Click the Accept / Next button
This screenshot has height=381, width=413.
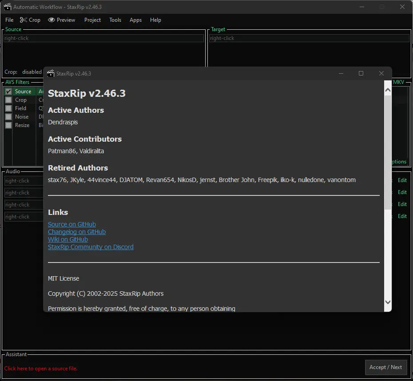tap(385, 367)
